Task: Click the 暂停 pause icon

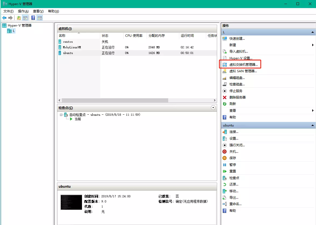Action: pyautogui.click(x=225, y=165)
